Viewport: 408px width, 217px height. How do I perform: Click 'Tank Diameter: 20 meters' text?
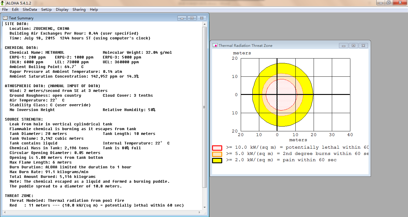pyautogui.click(x=38, y=134)
